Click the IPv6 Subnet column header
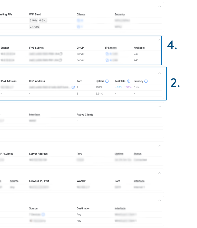 (x=36, y=48)
